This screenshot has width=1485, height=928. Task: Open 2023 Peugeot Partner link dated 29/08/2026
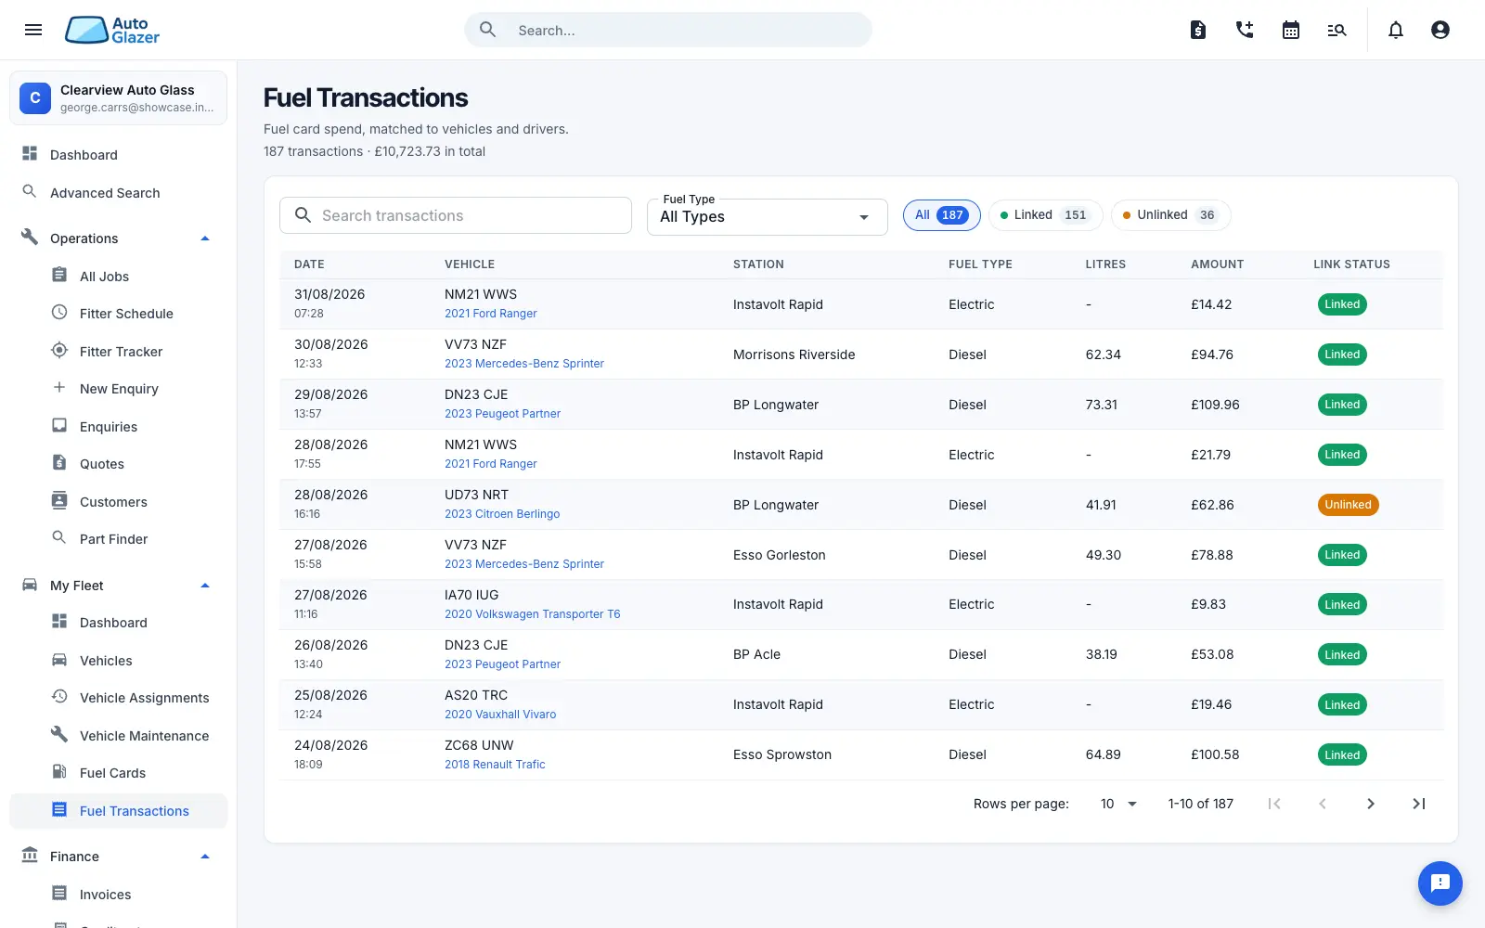click(x=502, y=414)
